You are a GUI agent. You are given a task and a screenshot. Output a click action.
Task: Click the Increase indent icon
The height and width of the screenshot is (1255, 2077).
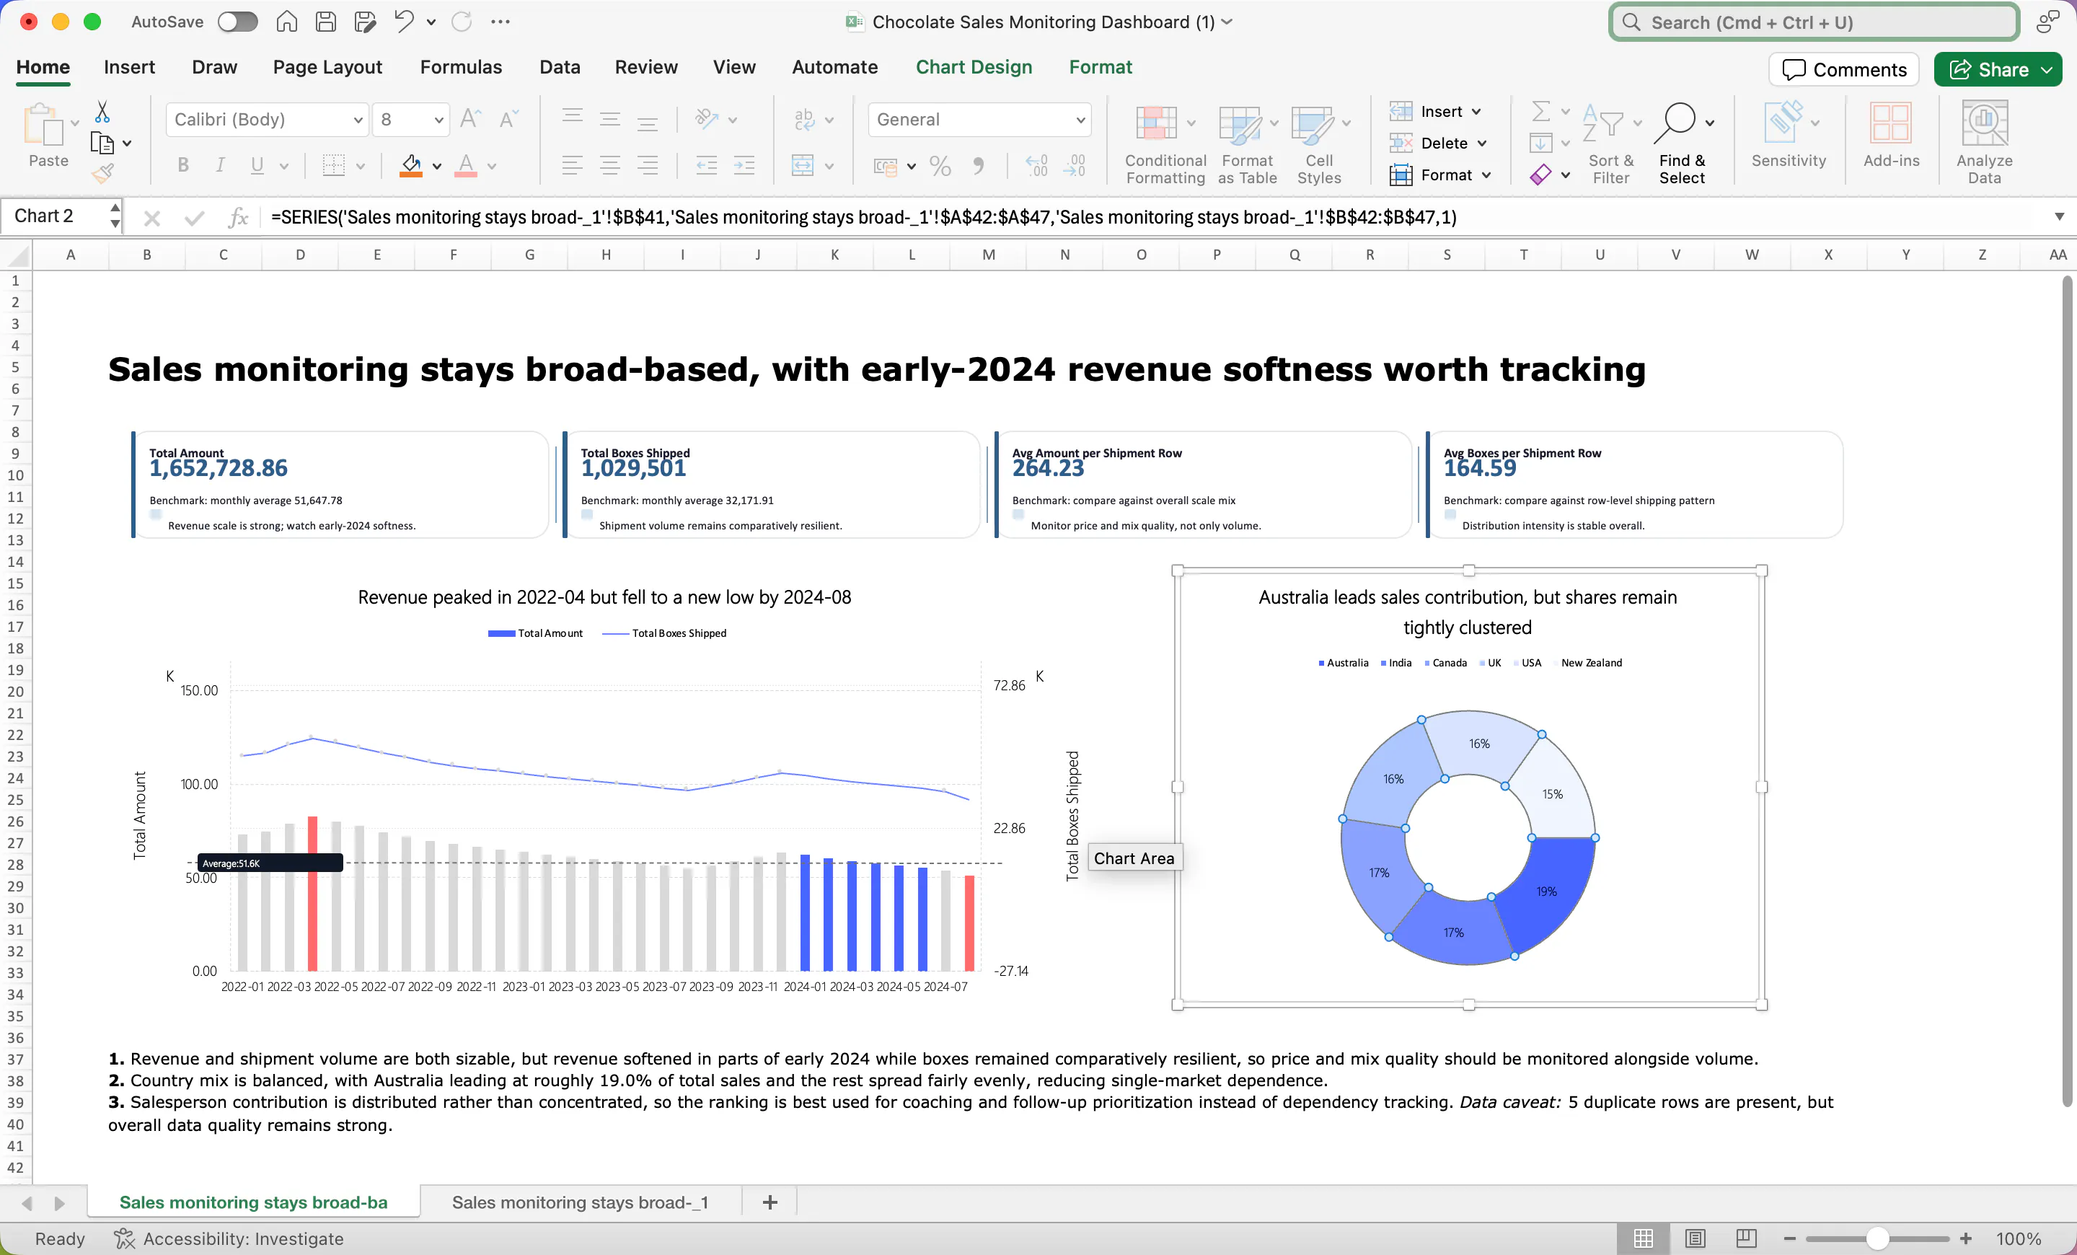744,165
